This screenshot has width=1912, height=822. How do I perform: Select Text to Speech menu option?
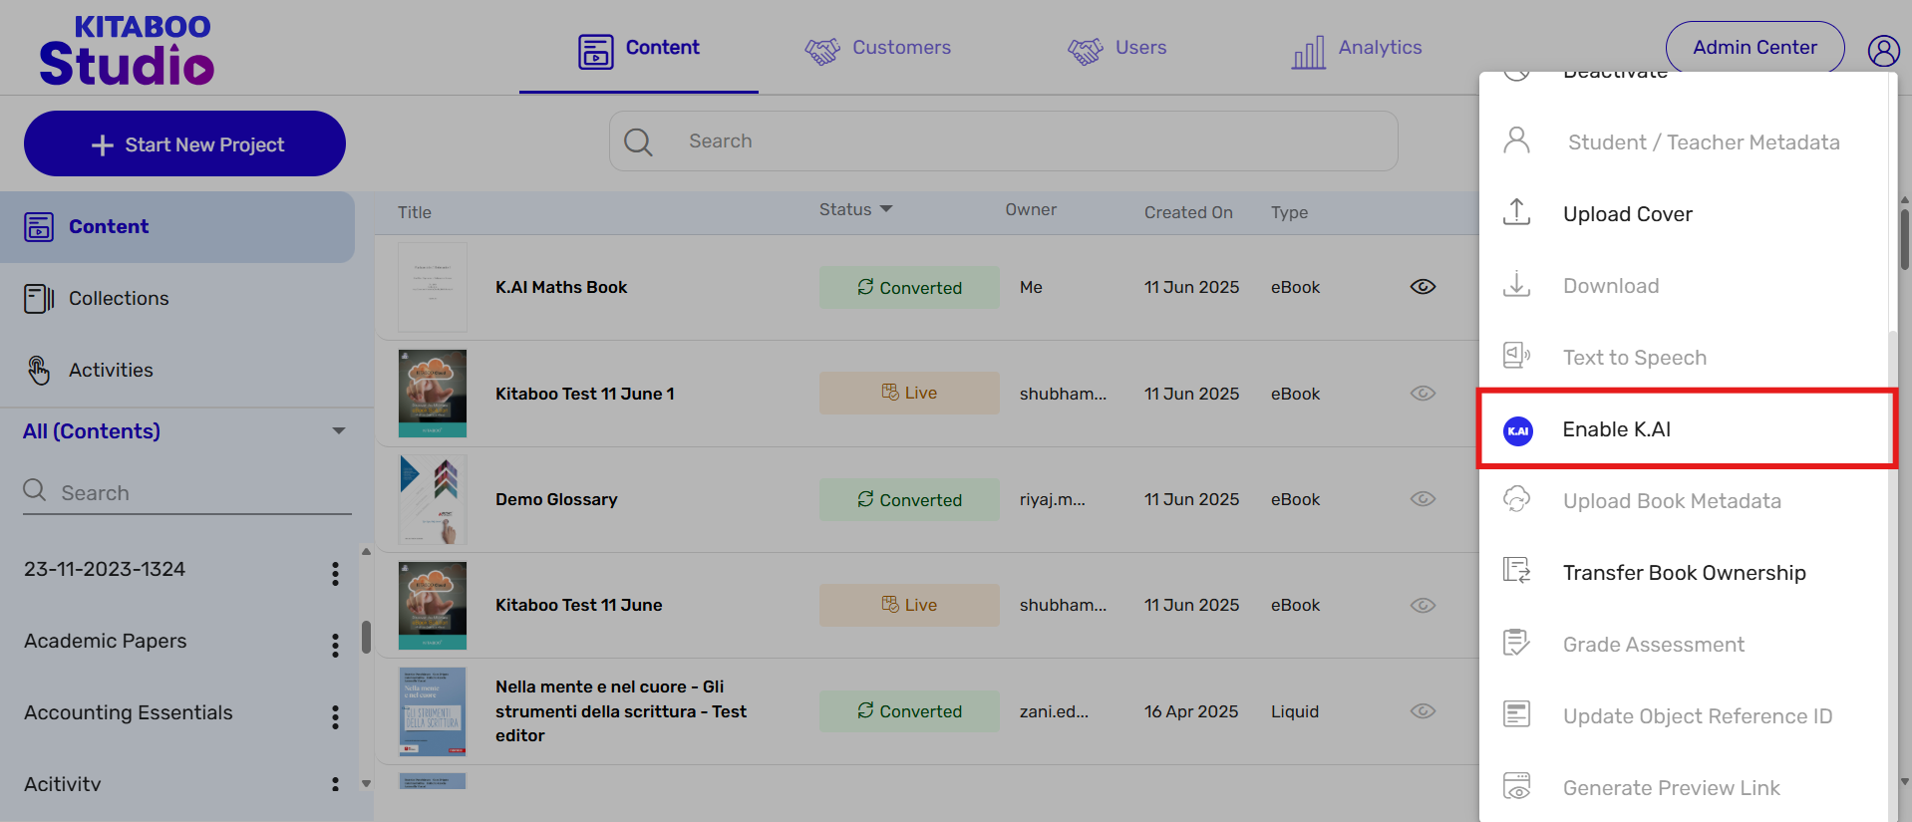click(x=1684, y=358)
